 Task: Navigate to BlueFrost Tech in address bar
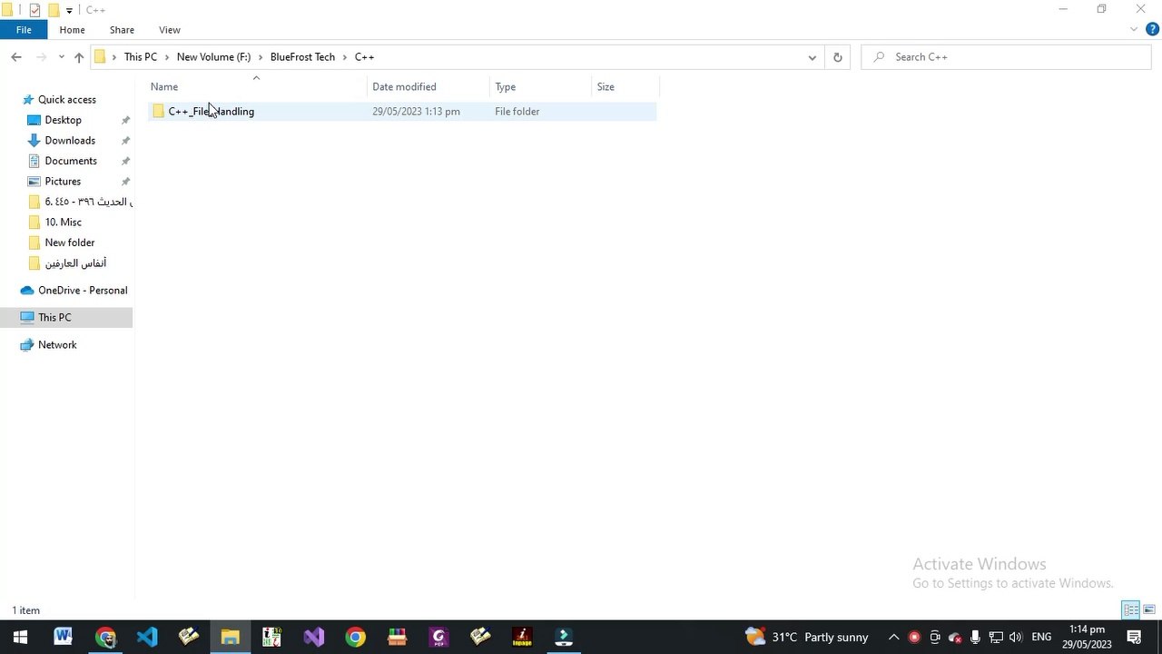coord(302,56)
